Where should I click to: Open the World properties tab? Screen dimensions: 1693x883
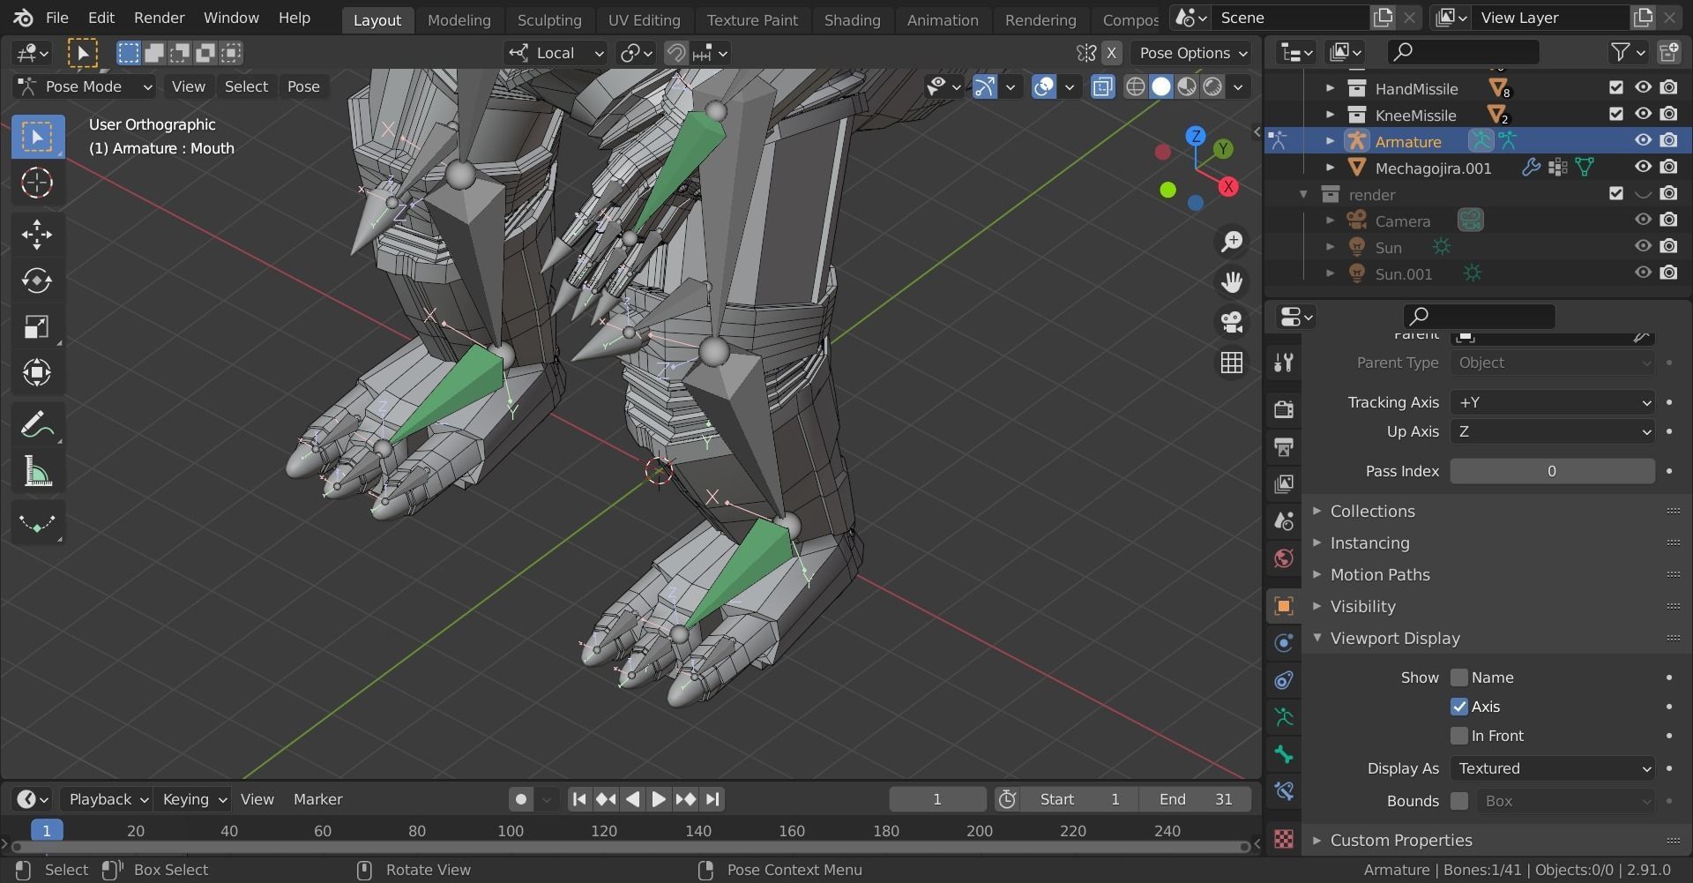tap(1284, 557)
